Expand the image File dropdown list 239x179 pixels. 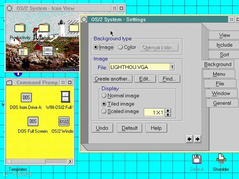click(x=173, y=67)
